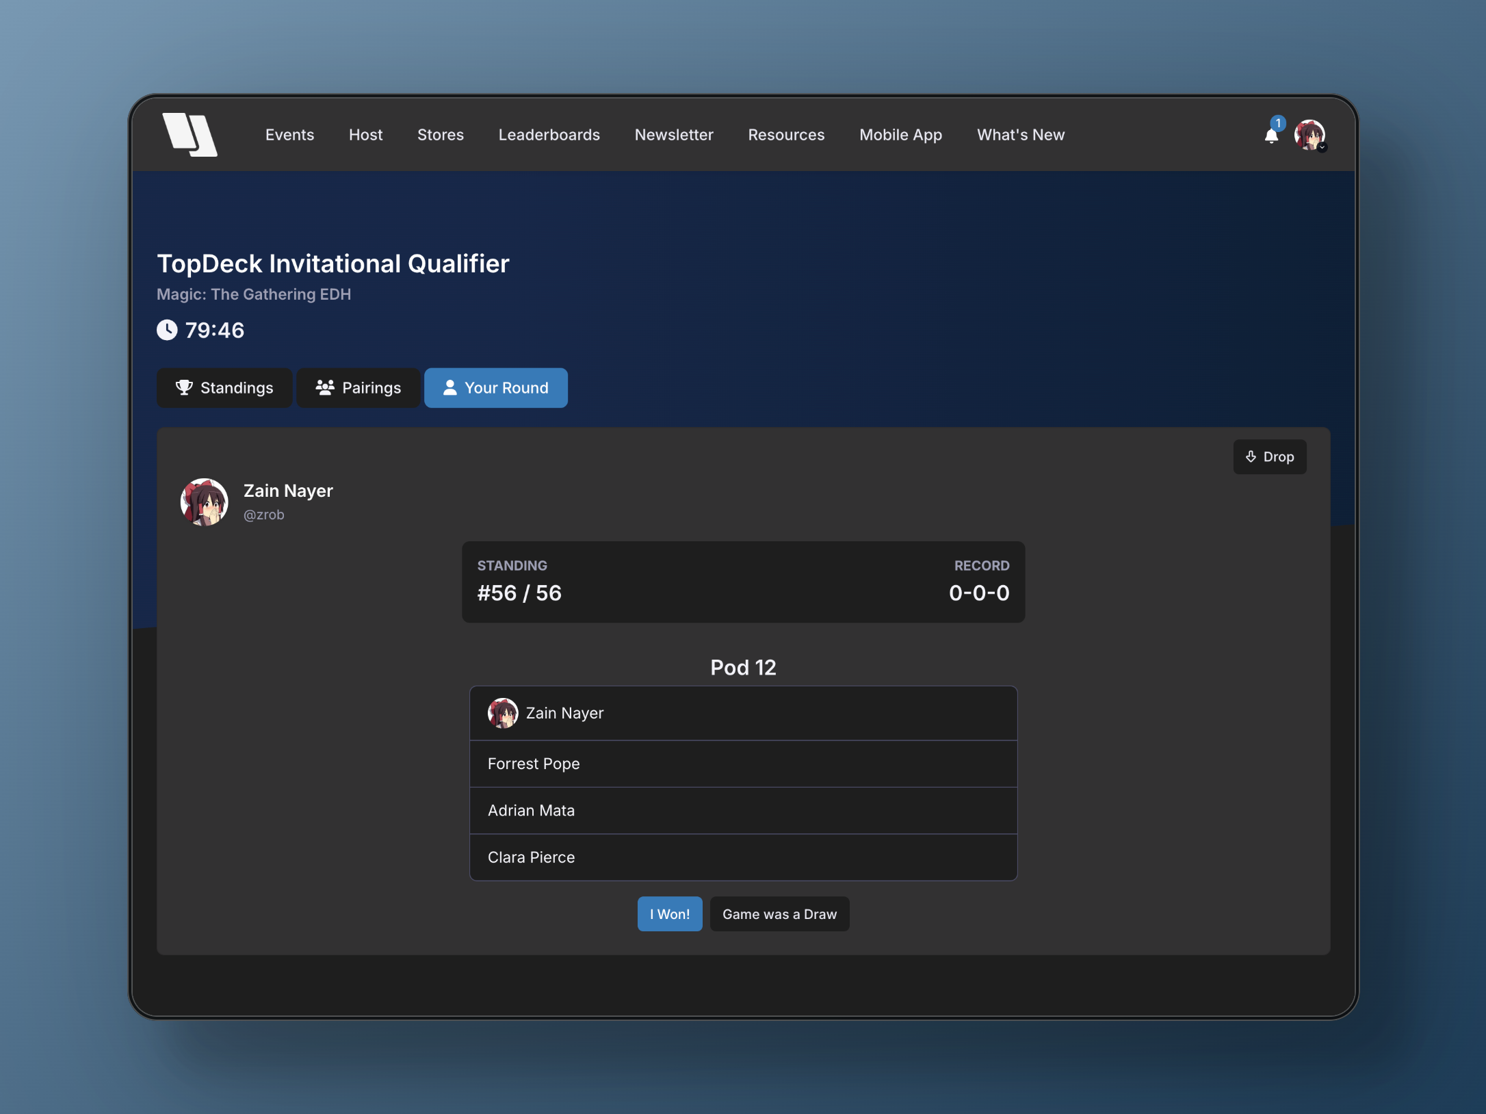
Task: Report Game was a Draw
Action: coord(779,914)
